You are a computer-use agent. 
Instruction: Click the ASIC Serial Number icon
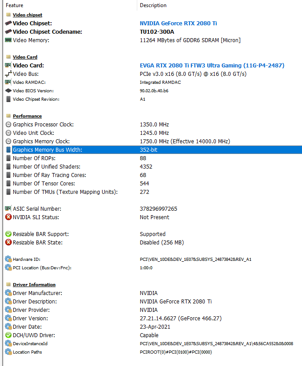pos(8,209)
